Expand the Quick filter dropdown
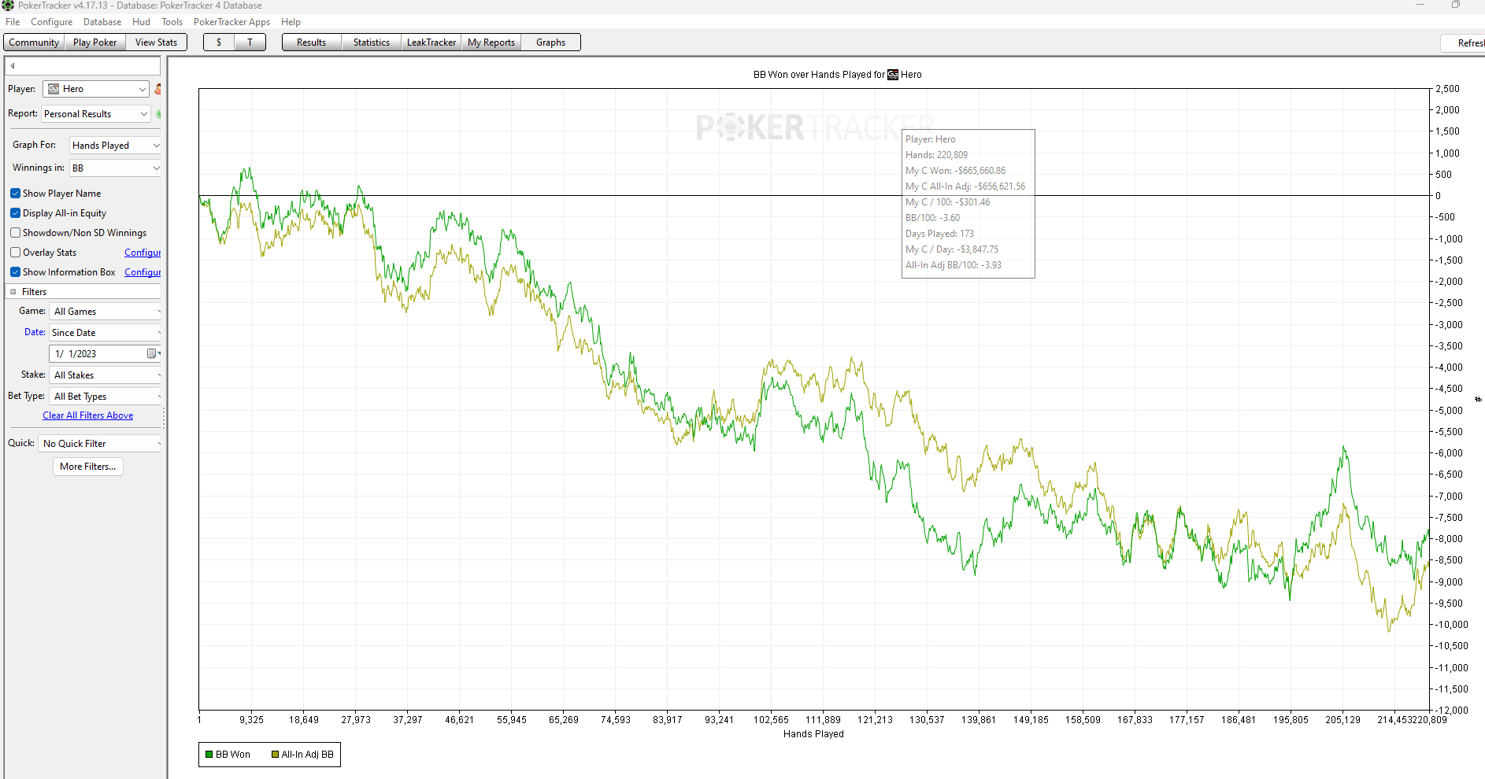This screenshot has height=779, width=1485. coord(100,444)
